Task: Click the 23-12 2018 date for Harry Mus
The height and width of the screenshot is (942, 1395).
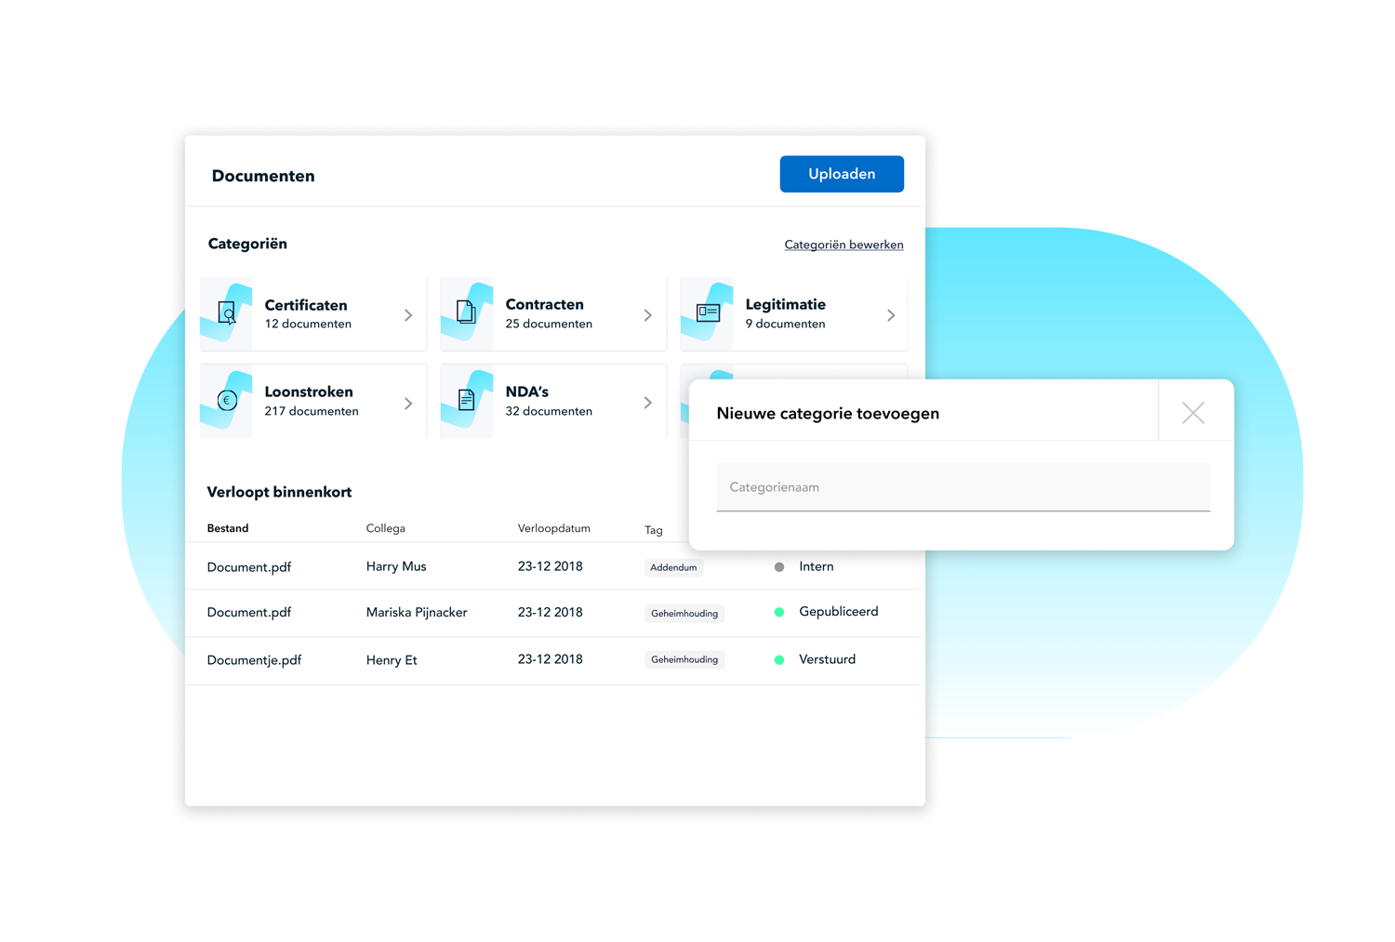Action: 551,566
